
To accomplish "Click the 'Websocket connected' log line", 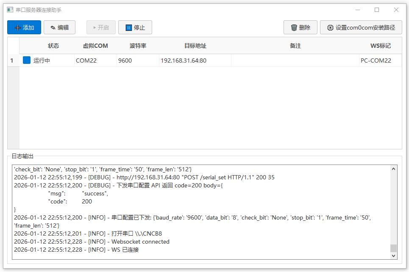I will (x=92, y=242).
